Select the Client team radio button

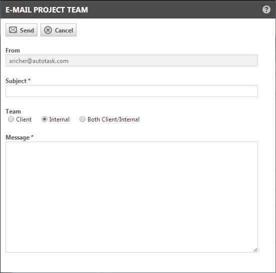(x=11, y=119)
